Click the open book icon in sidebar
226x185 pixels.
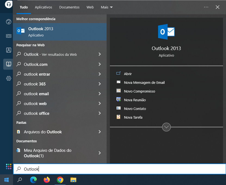[9, 64]
